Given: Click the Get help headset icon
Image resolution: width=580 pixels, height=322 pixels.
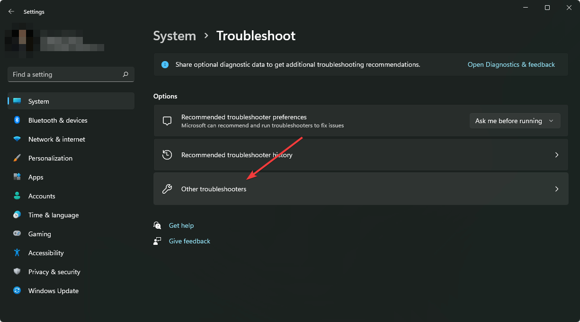Looking at the screenshot, I should click(158, 225).
